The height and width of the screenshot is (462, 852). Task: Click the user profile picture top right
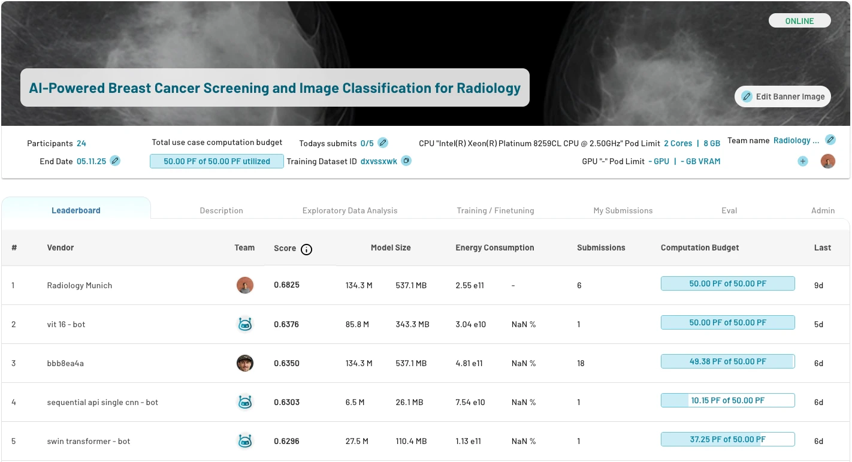[827, 161]
